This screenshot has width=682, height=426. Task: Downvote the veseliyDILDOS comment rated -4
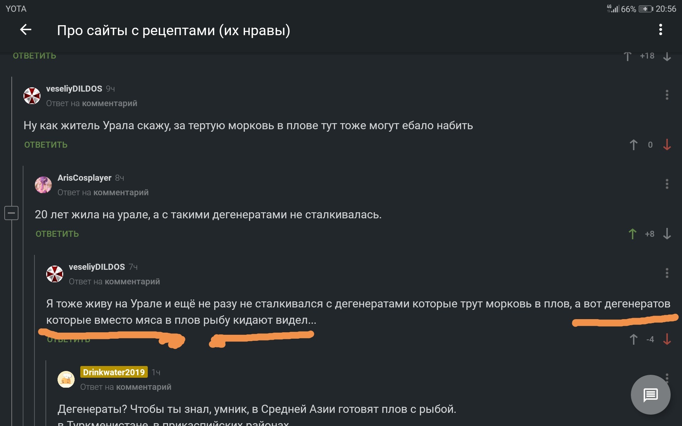667,339
